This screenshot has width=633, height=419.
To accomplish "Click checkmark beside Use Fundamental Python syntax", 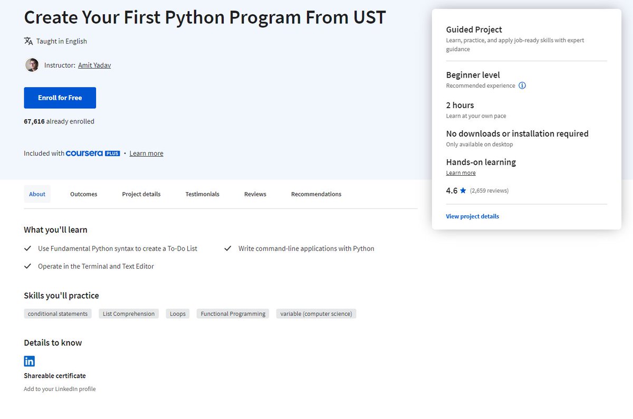I will pos(27,248).
